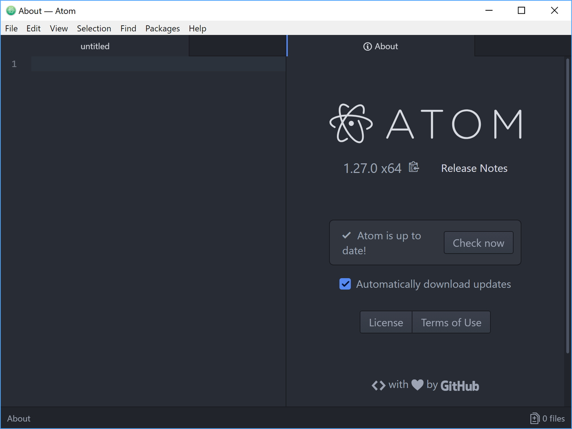572x429 pixels.
Task: Open the File menu
Action: click(11, 28)
